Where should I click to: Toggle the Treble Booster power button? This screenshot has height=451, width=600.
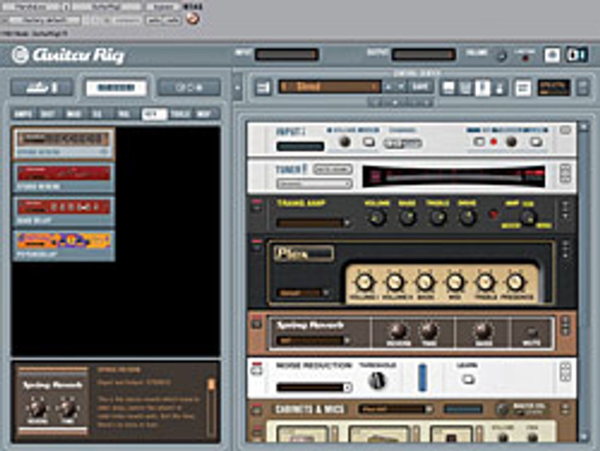(257, 204)
